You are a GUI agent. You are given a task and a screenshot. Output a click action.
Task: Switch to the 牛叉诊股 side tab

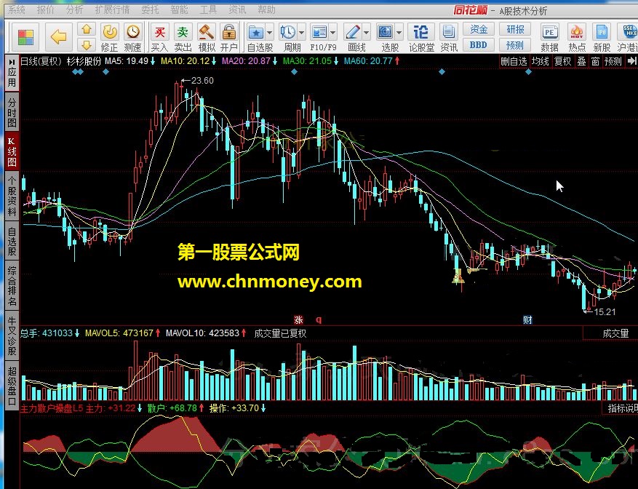coord(12,336)
